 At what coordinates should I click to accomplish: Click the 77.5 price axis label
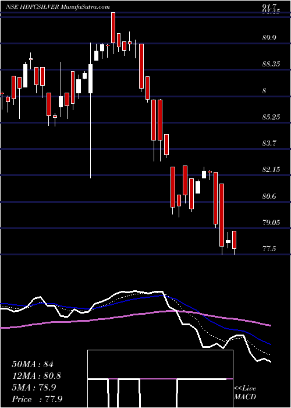coord(269,249)
